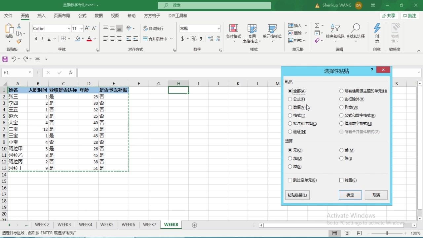Click the Borders icon
Screen dimensions: 423x238
click(64, 39)
